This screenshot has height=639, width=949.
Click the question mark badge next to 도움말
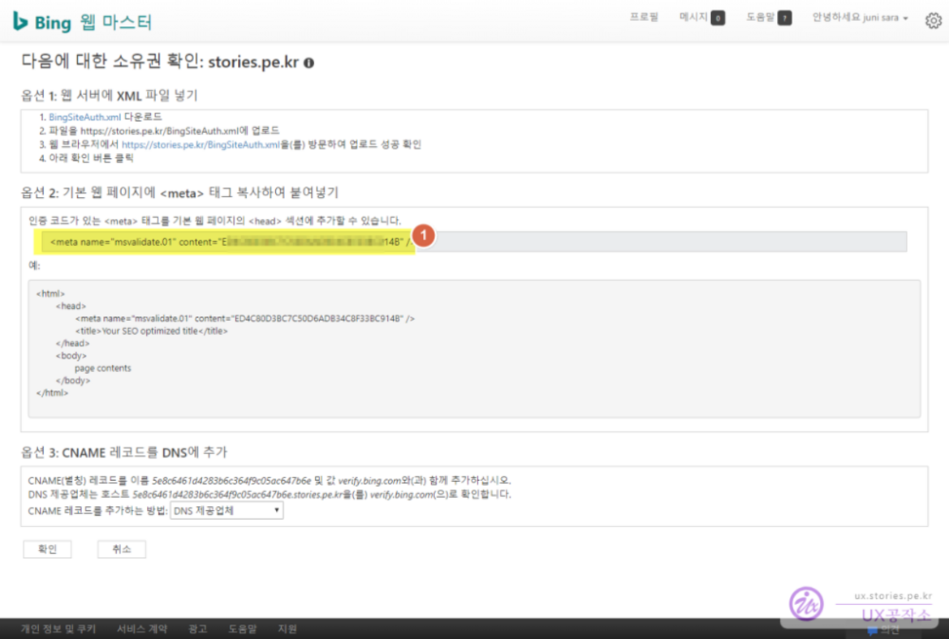tap(784, 18)
